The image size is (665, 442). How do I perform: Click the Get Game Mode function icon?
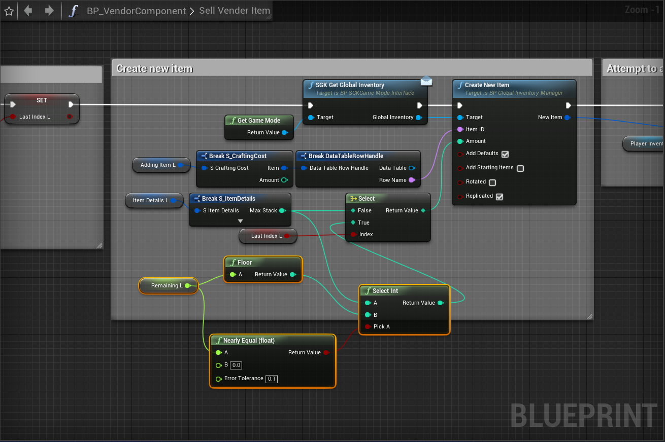[232, 121]
